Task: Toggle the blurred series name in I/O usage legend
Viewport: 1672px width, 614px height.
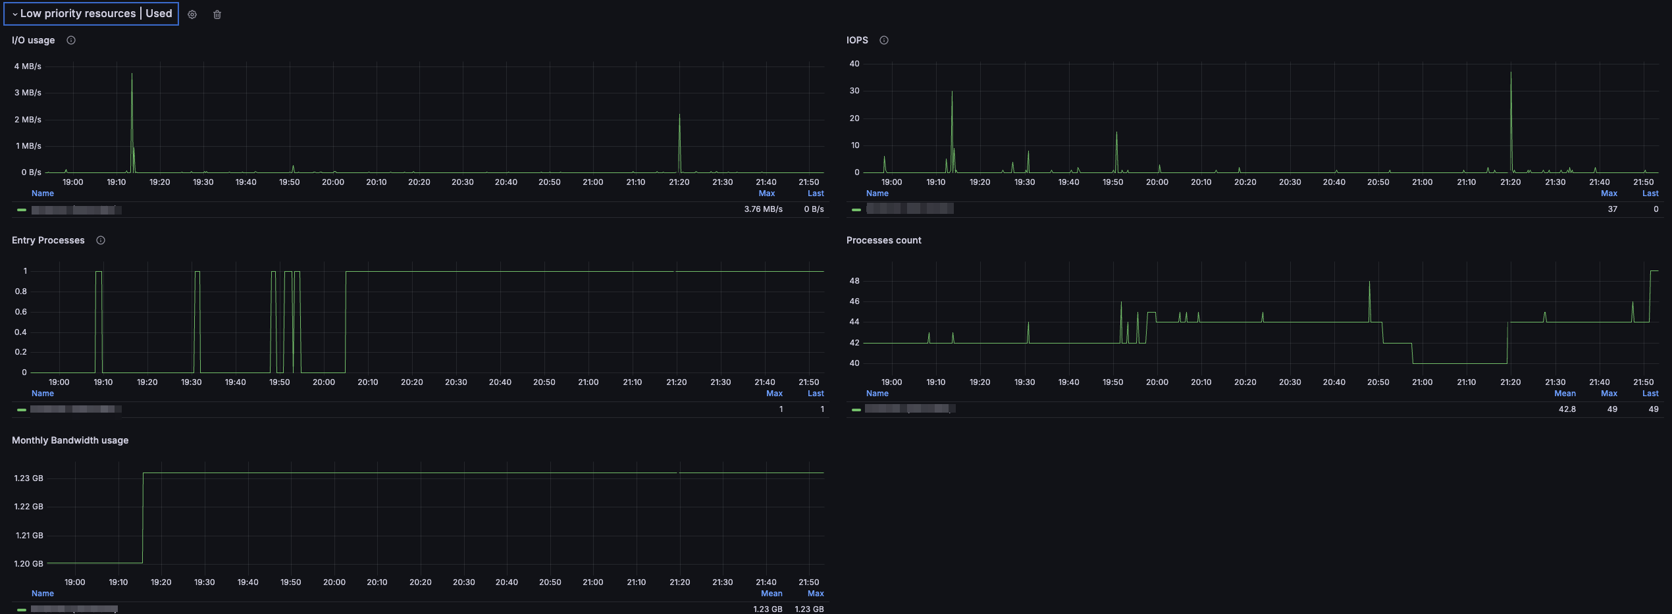Action: pyautogui.click(x=76, y=210)
